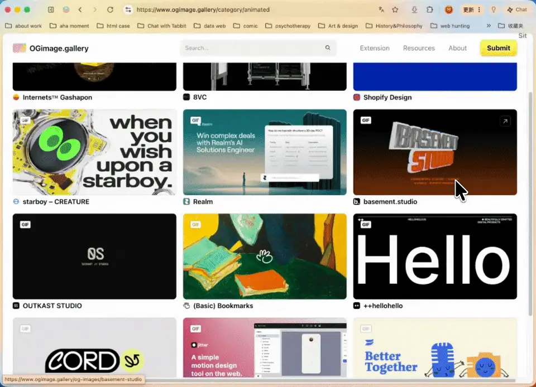This screenshot has width=536, height=387.
Task: Open the CORD card thumbnail
Action: click(94, 347)
